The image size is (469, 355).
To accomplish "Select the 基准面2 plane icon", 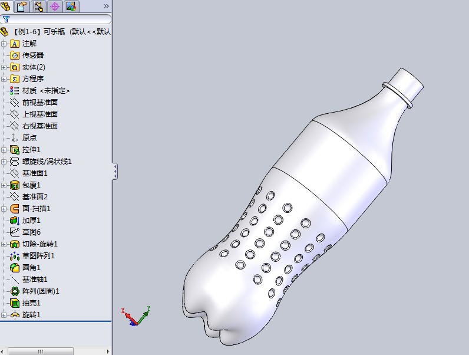I will point(14,196).
